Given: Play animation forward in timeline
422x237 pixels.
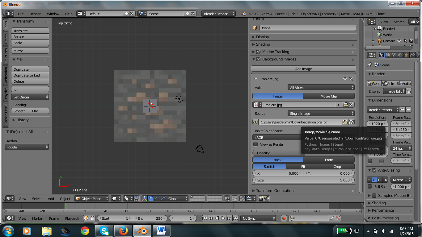Looking at the screenshot, I should pyautogui.click(x=223, y=218).
